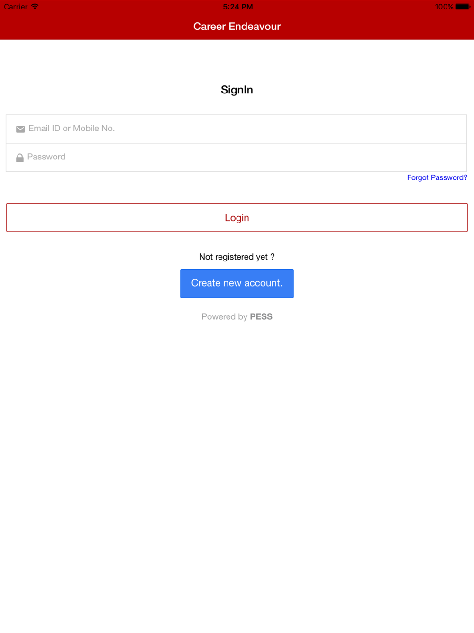
Task: Focus the Email ID or Mobile No. field
Action: pos(237,129)
